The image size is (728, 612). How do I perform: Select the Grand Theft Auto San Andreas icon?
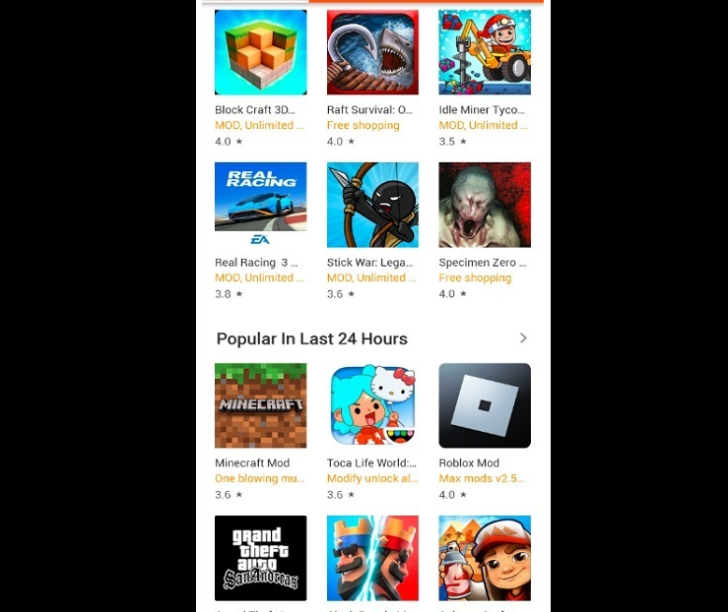coord(260,558)
